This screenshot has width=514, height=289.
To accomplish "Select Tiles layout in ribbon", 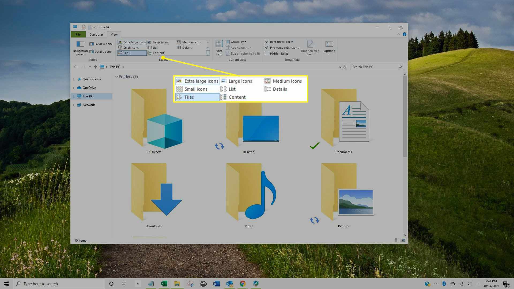I will [132, 53].
